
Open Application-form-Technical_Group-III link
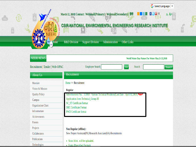point(83,99)
